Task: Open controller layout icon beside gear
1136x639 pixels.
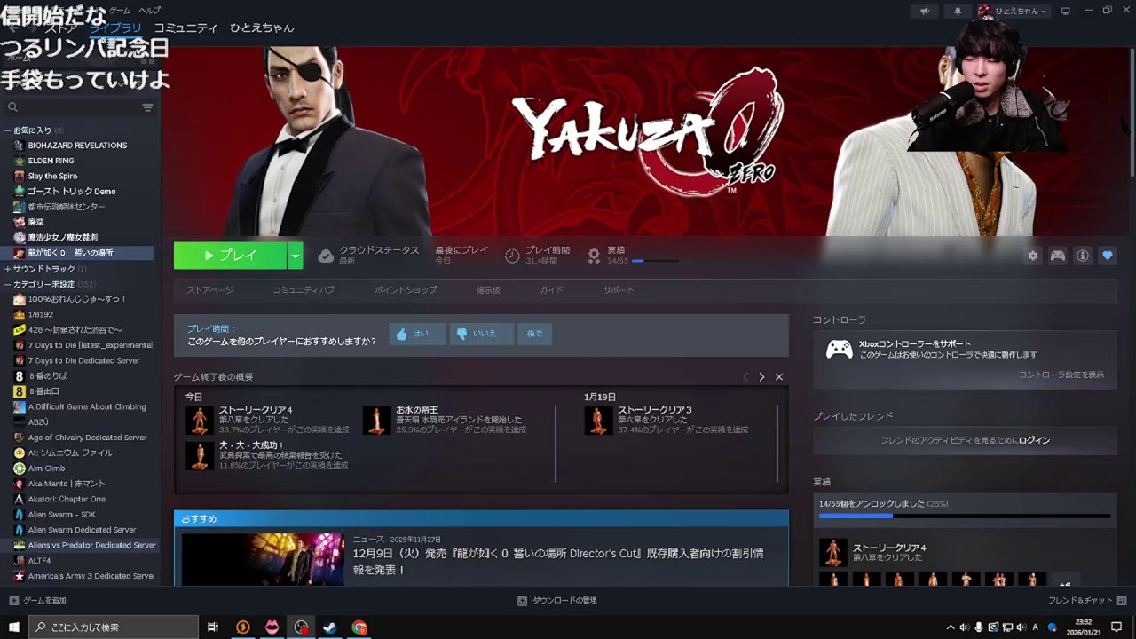Action: point(1058,256)
